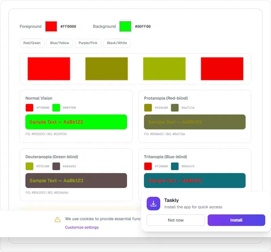271x252 pixels.
Task: Open the Foreground red color picker
Action: 51,26
